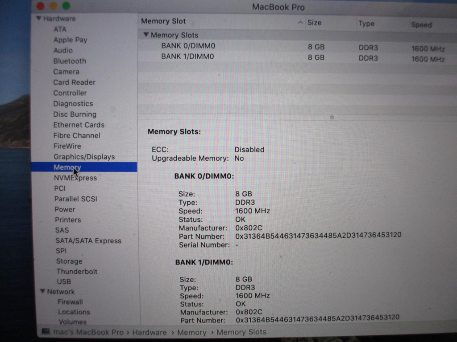This screenshot has width=457, height=342.
Task: Select Disc Burning in the sidebar
Action: [75, 114]
